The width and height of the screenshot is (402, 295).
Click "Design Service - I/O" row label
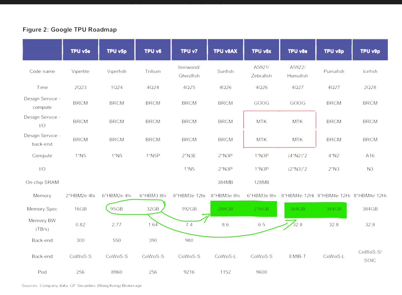pyautogui.click(x=42, y=121)
